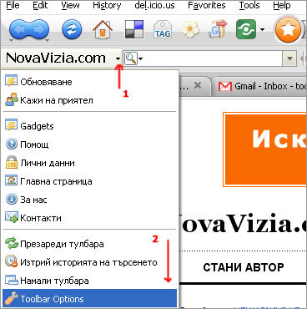307x309 pixels.
Task: Click the clock icon for clearing search history
Action: 12,262
